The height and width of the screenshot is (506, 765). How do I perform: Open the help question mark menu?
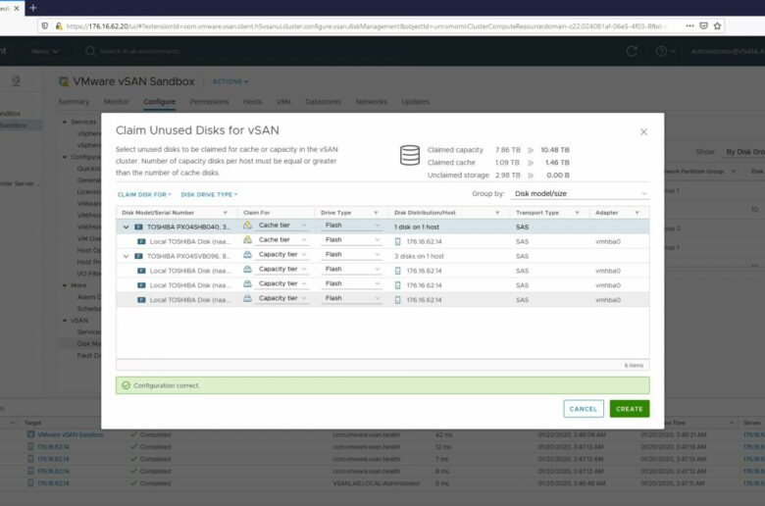tap(666, 51)
